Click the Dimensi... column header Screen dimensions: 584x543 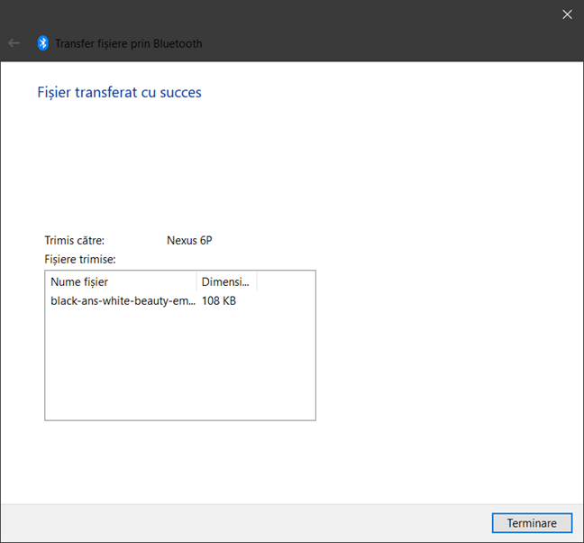coord(225,282)
